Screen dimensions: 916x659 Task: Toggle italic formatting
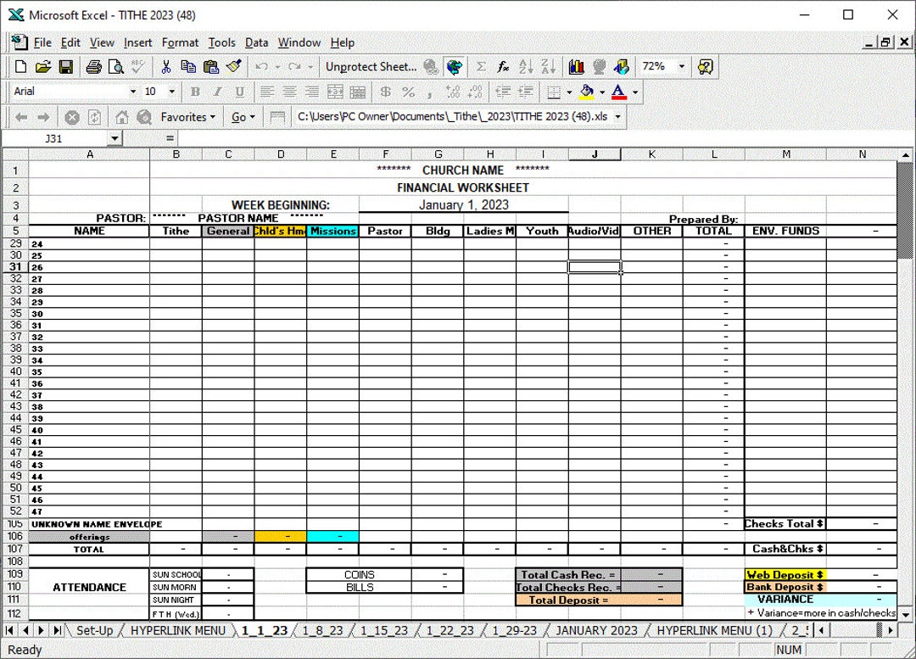[x=217, y=92]
